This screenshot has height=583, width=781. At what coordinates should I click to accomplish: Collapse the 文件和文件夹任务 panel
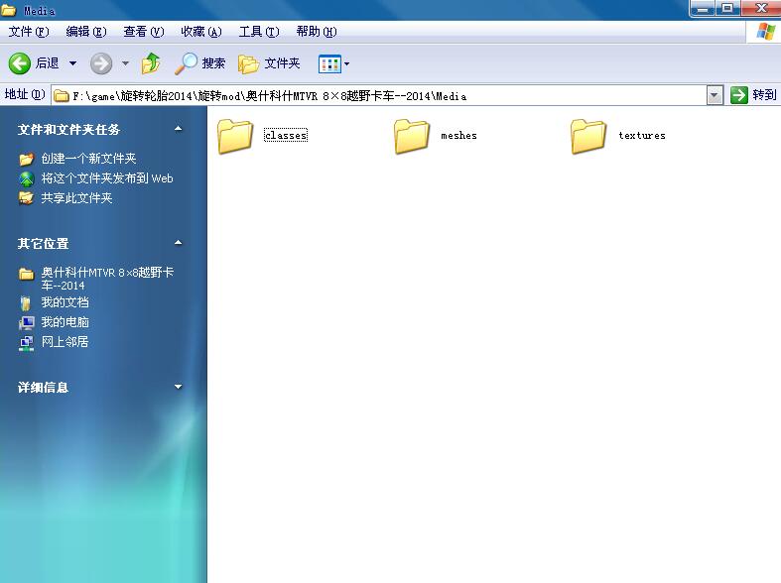[x=178, y=129]
